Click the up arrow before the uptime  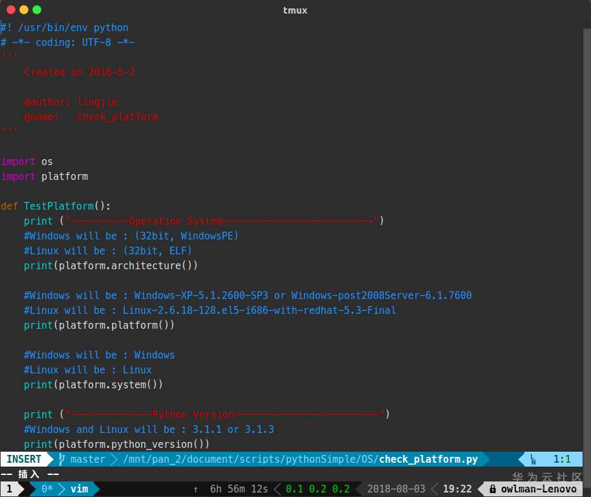click(196, 489)
